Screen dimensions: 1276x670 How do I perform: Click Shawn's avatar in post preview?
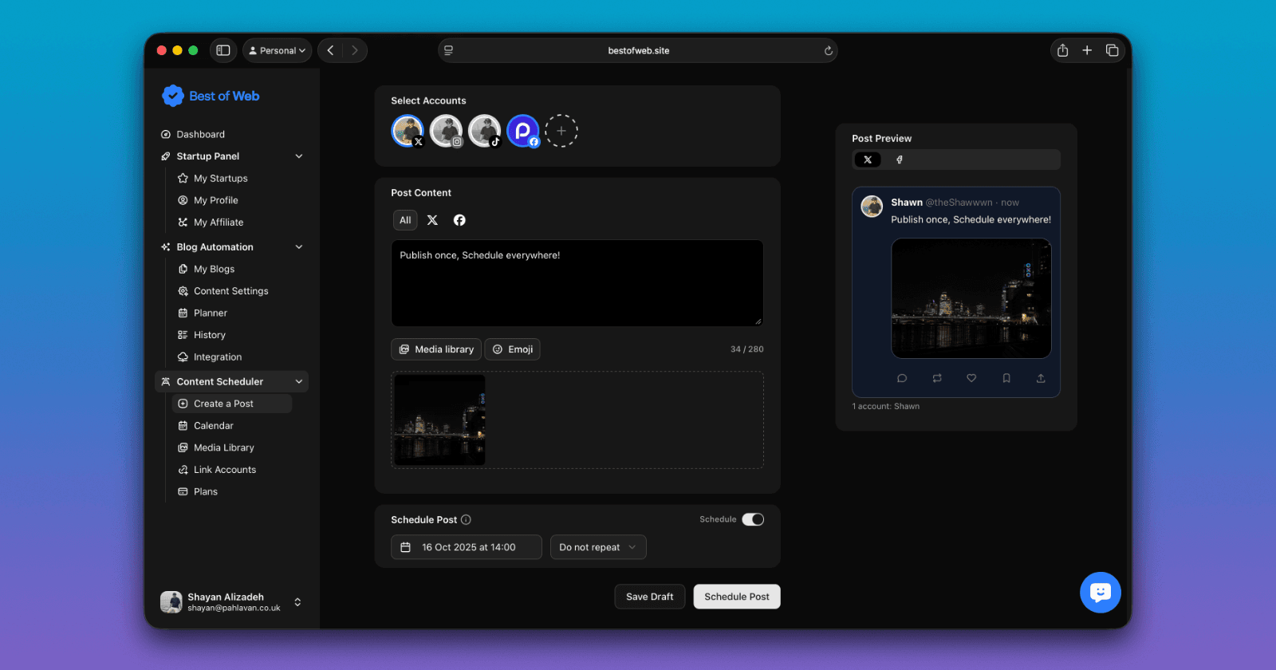click(x=872, y=206)
